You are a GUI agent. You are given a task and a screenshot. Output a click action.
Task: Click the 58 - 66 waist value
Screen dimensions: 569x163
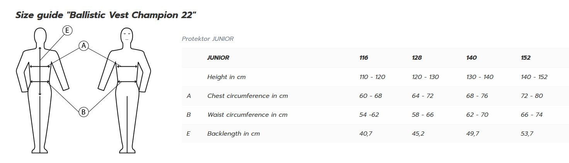click(x=423, y=115)
